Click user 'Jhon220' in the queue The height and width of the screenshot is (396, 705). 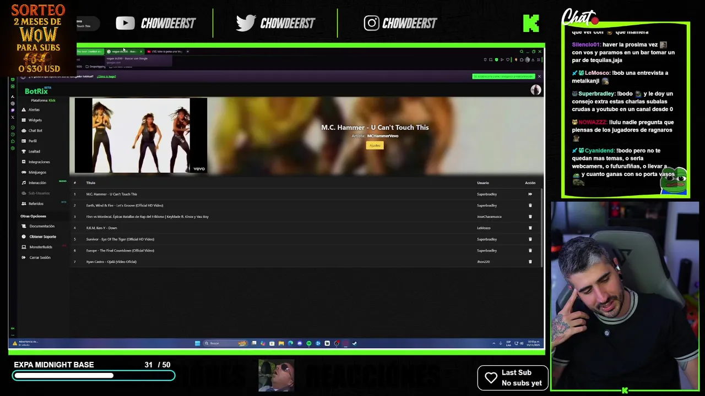tap(483, 262)
